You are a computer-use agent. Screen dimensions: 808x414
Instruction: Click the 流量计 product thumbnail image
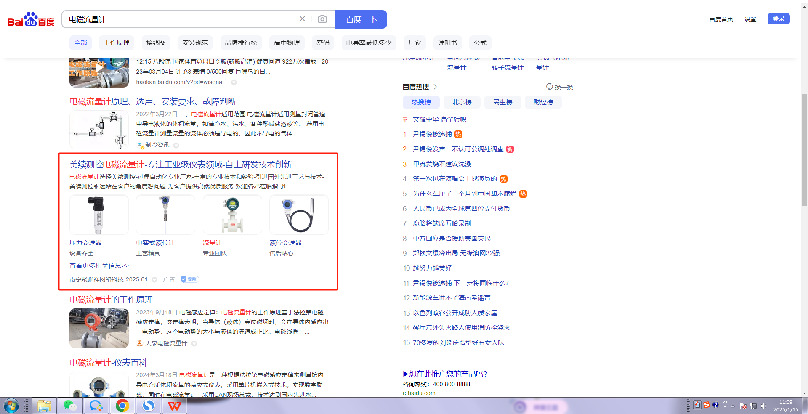(232, 215)
